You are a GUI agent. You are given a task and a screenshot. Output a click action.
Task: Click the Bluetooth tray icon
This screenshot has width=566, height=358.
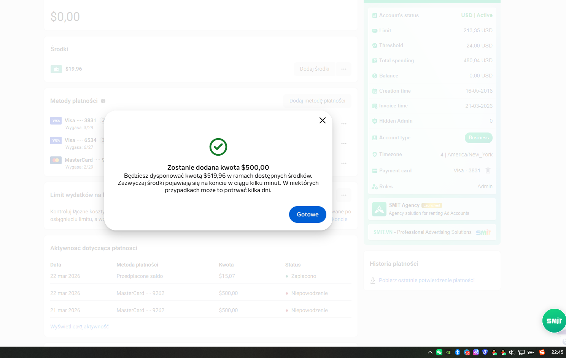pyautogui.click(x=458, y=352)
